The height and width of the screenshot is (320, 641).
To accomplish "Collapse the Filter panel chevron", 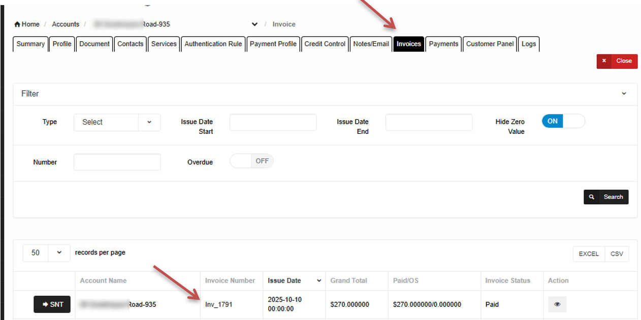I will [624, 94].
